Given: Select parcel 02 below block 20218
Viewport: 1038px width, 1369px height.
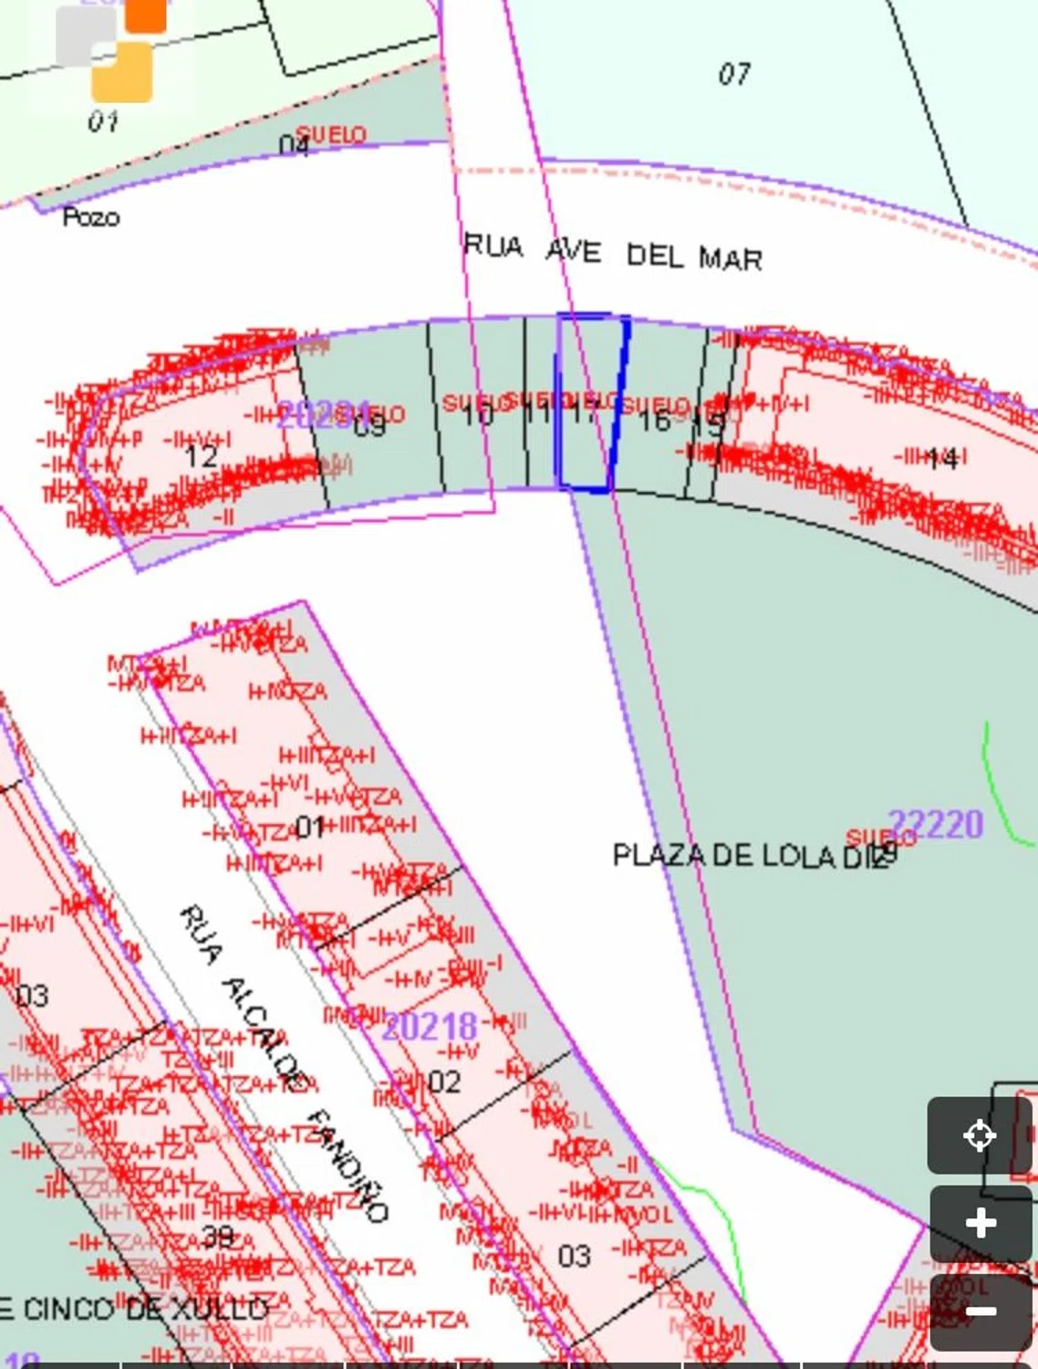Looking at the screenshot, I should [444, 1082].
